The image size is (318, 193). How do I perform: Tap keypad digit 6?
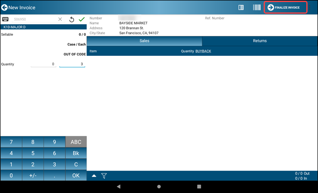54,153
